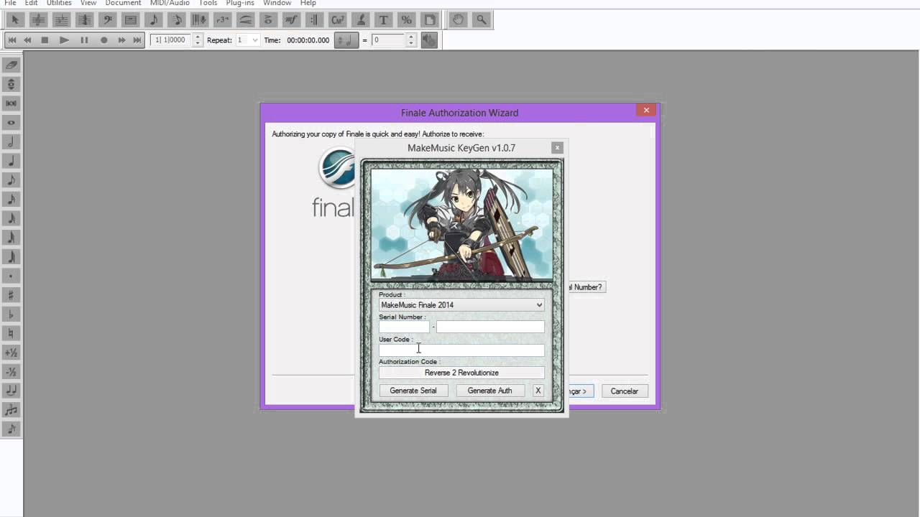Pick the sharp accidental in left palette
The image size is (920, 517).
coord(11,295)
